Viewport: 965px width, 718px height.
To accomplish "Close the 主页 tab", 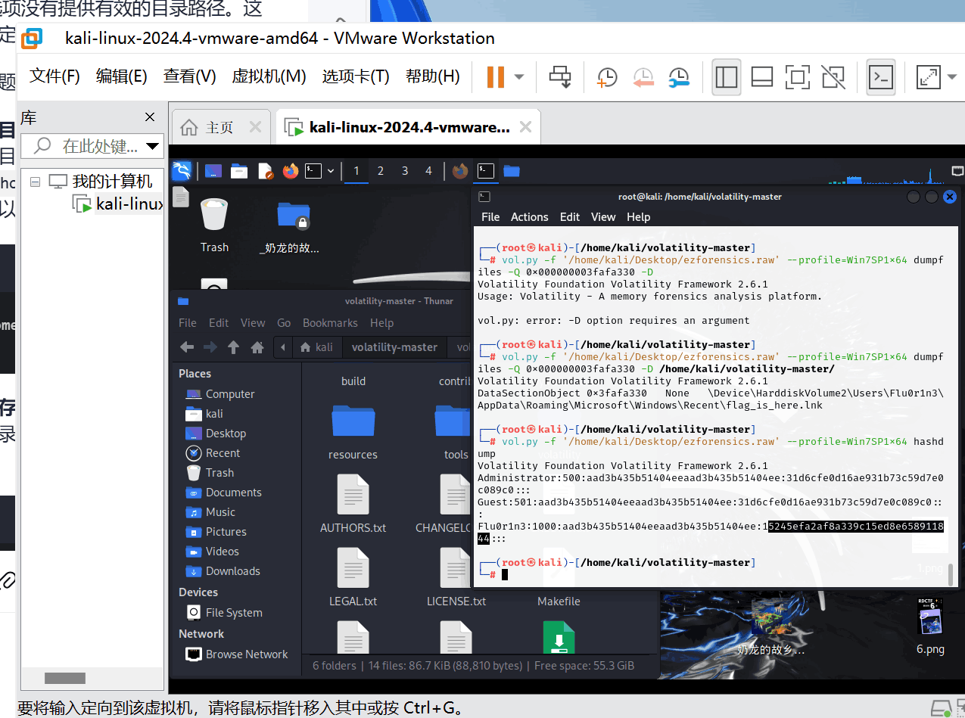I will point(256,127).
